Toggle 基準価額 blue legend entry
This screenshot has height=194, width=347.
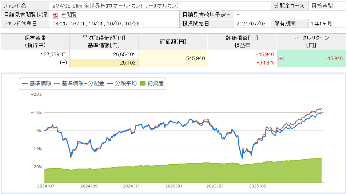click(37, 83)
